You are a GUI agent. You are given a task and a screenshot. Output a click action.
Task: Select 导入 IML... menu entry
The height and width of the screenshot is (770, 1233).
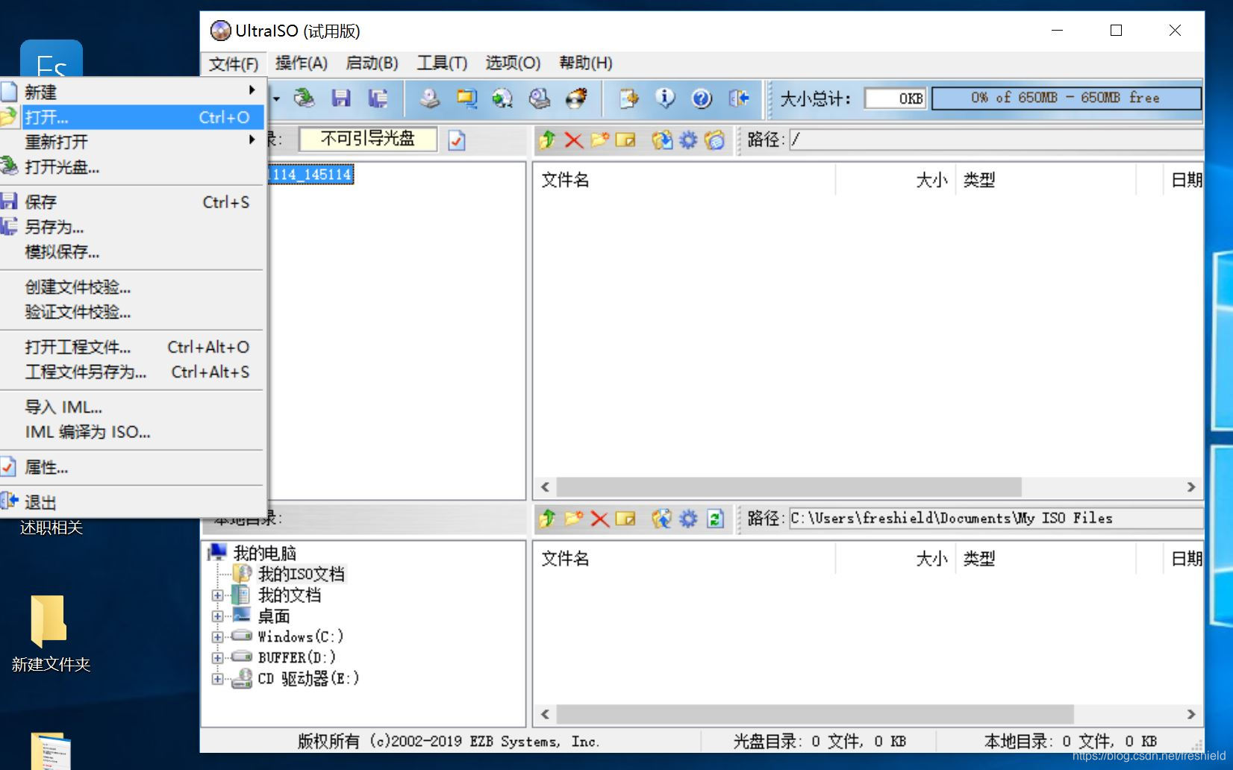[x=132, y=407]
